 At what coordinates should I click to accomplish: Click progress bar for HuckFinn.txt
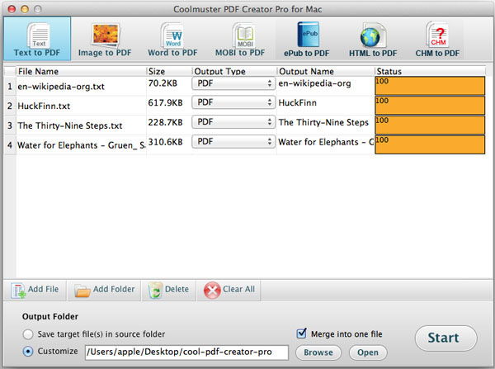pyautogui.click(x=430, y=106)
